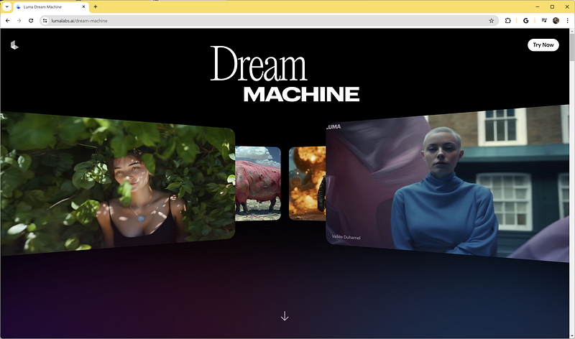Click the G extension icon
Screen dimensions: 575x339
click(526, 21)
